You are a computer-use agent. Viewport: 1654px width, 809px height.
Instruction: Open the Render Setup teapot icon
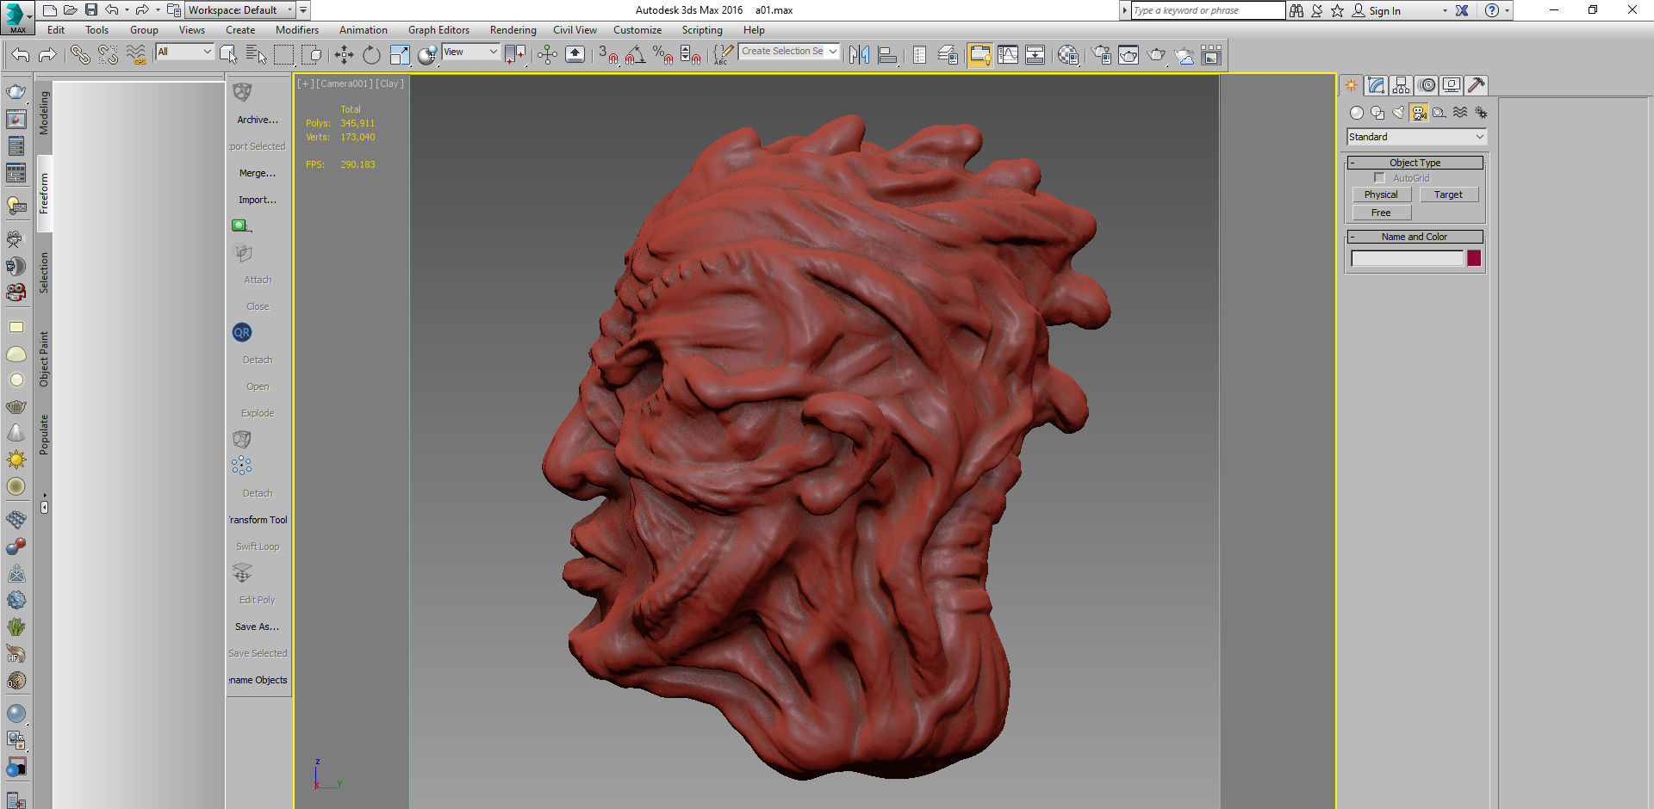click(x=1102, y=55)
